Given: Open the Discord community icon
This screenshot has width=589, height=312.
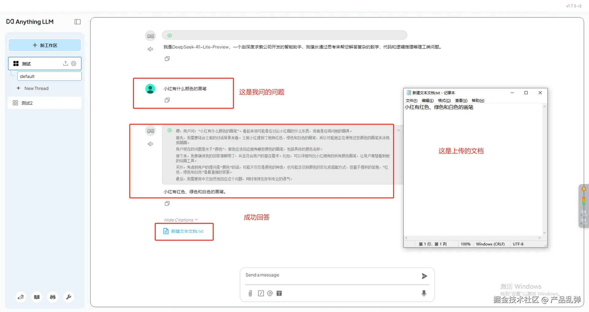Looking at the screenshot, I should (53, 297).
